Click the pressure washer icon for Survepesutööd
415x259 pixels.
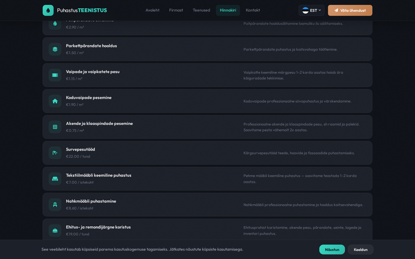(55, 153)
